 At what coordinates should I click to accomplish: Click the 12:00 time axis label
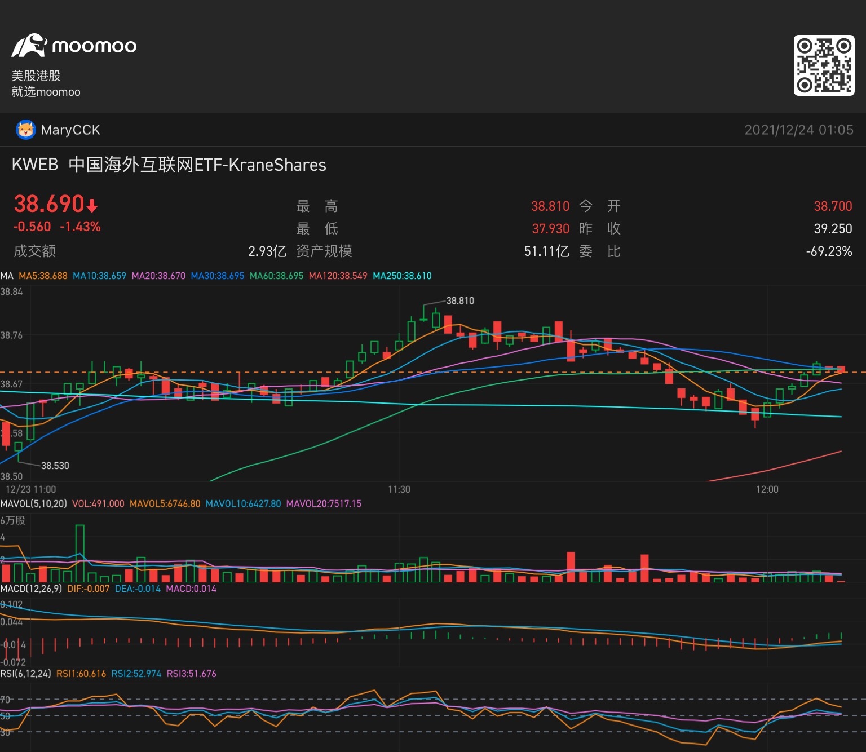[x=767, y=489]
